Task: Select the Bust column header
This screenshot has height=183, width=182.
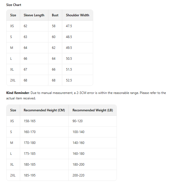Action: [55, 15]
